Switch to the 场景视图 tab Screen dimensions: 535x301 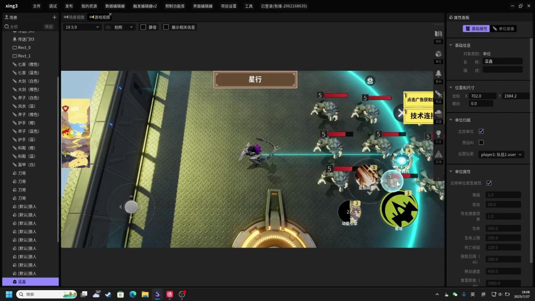[x=74, y=17]
